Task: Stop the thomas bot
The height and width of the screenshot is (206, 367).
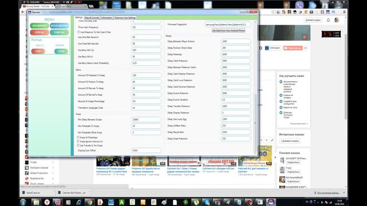Action: click(38, 51)
